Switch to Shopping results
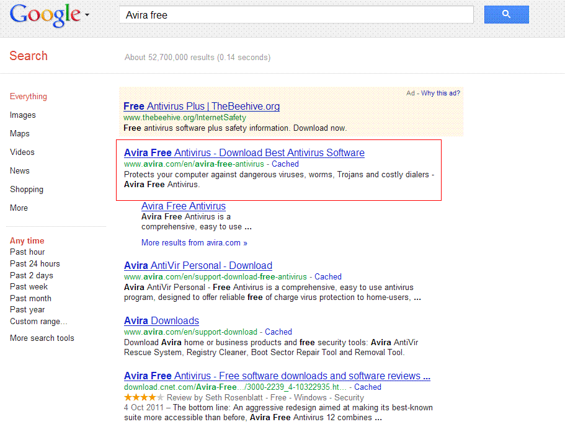 [27, 190]
